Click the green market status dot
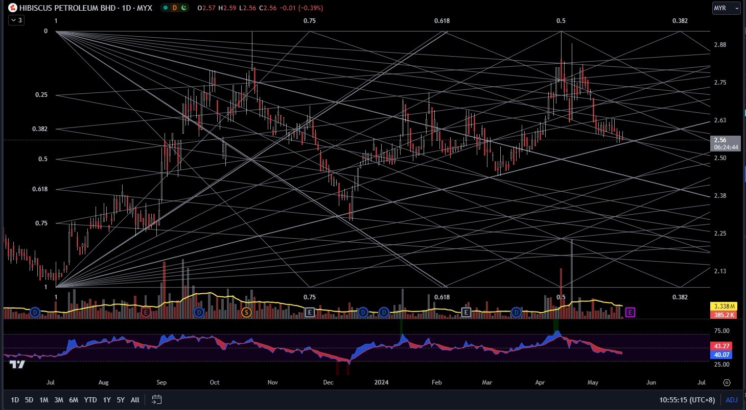The image size is (746, 410). [165, 8]
